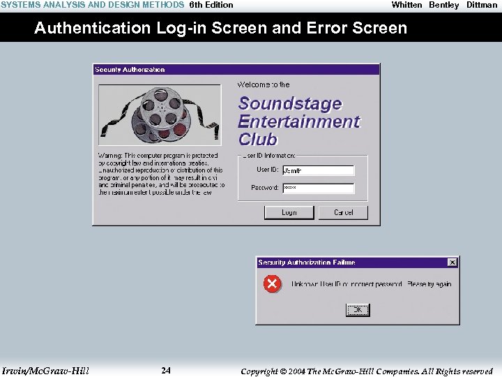
Task: Click the 'SYSTEMS ANALYSIS AND DESIGN METHODS' header
Action: 93,5
